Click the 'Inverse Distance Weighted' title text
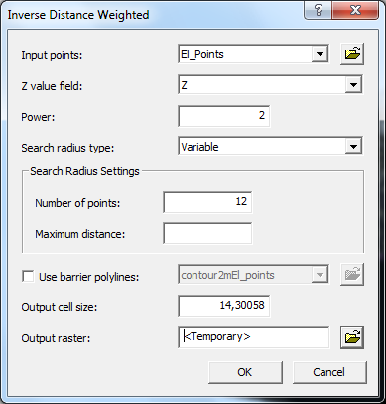This screenshot has height=404, width=386. pyautogui.click(x=78, y=15)
